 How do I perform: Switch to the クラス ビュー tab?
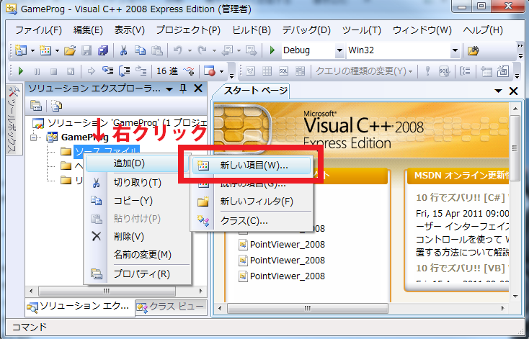171,307
